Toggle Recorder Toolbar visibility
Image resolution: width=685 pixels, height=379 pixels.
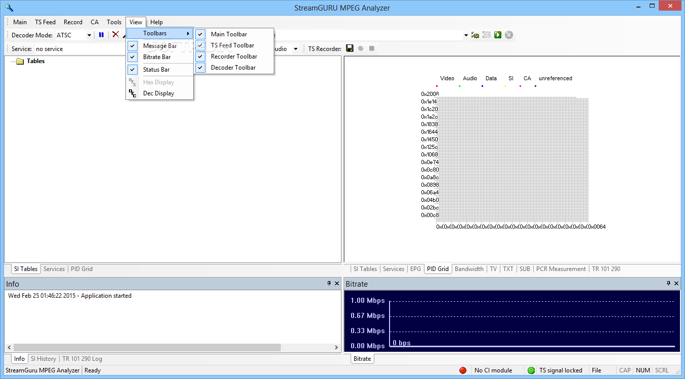(x=200, y=57)
